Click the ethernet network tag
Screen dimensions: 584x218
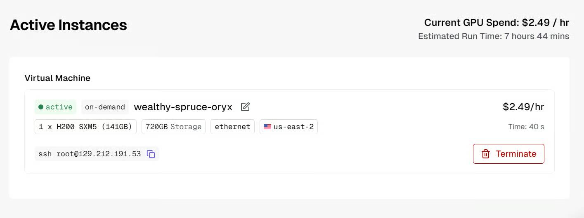tap(232, 127)
